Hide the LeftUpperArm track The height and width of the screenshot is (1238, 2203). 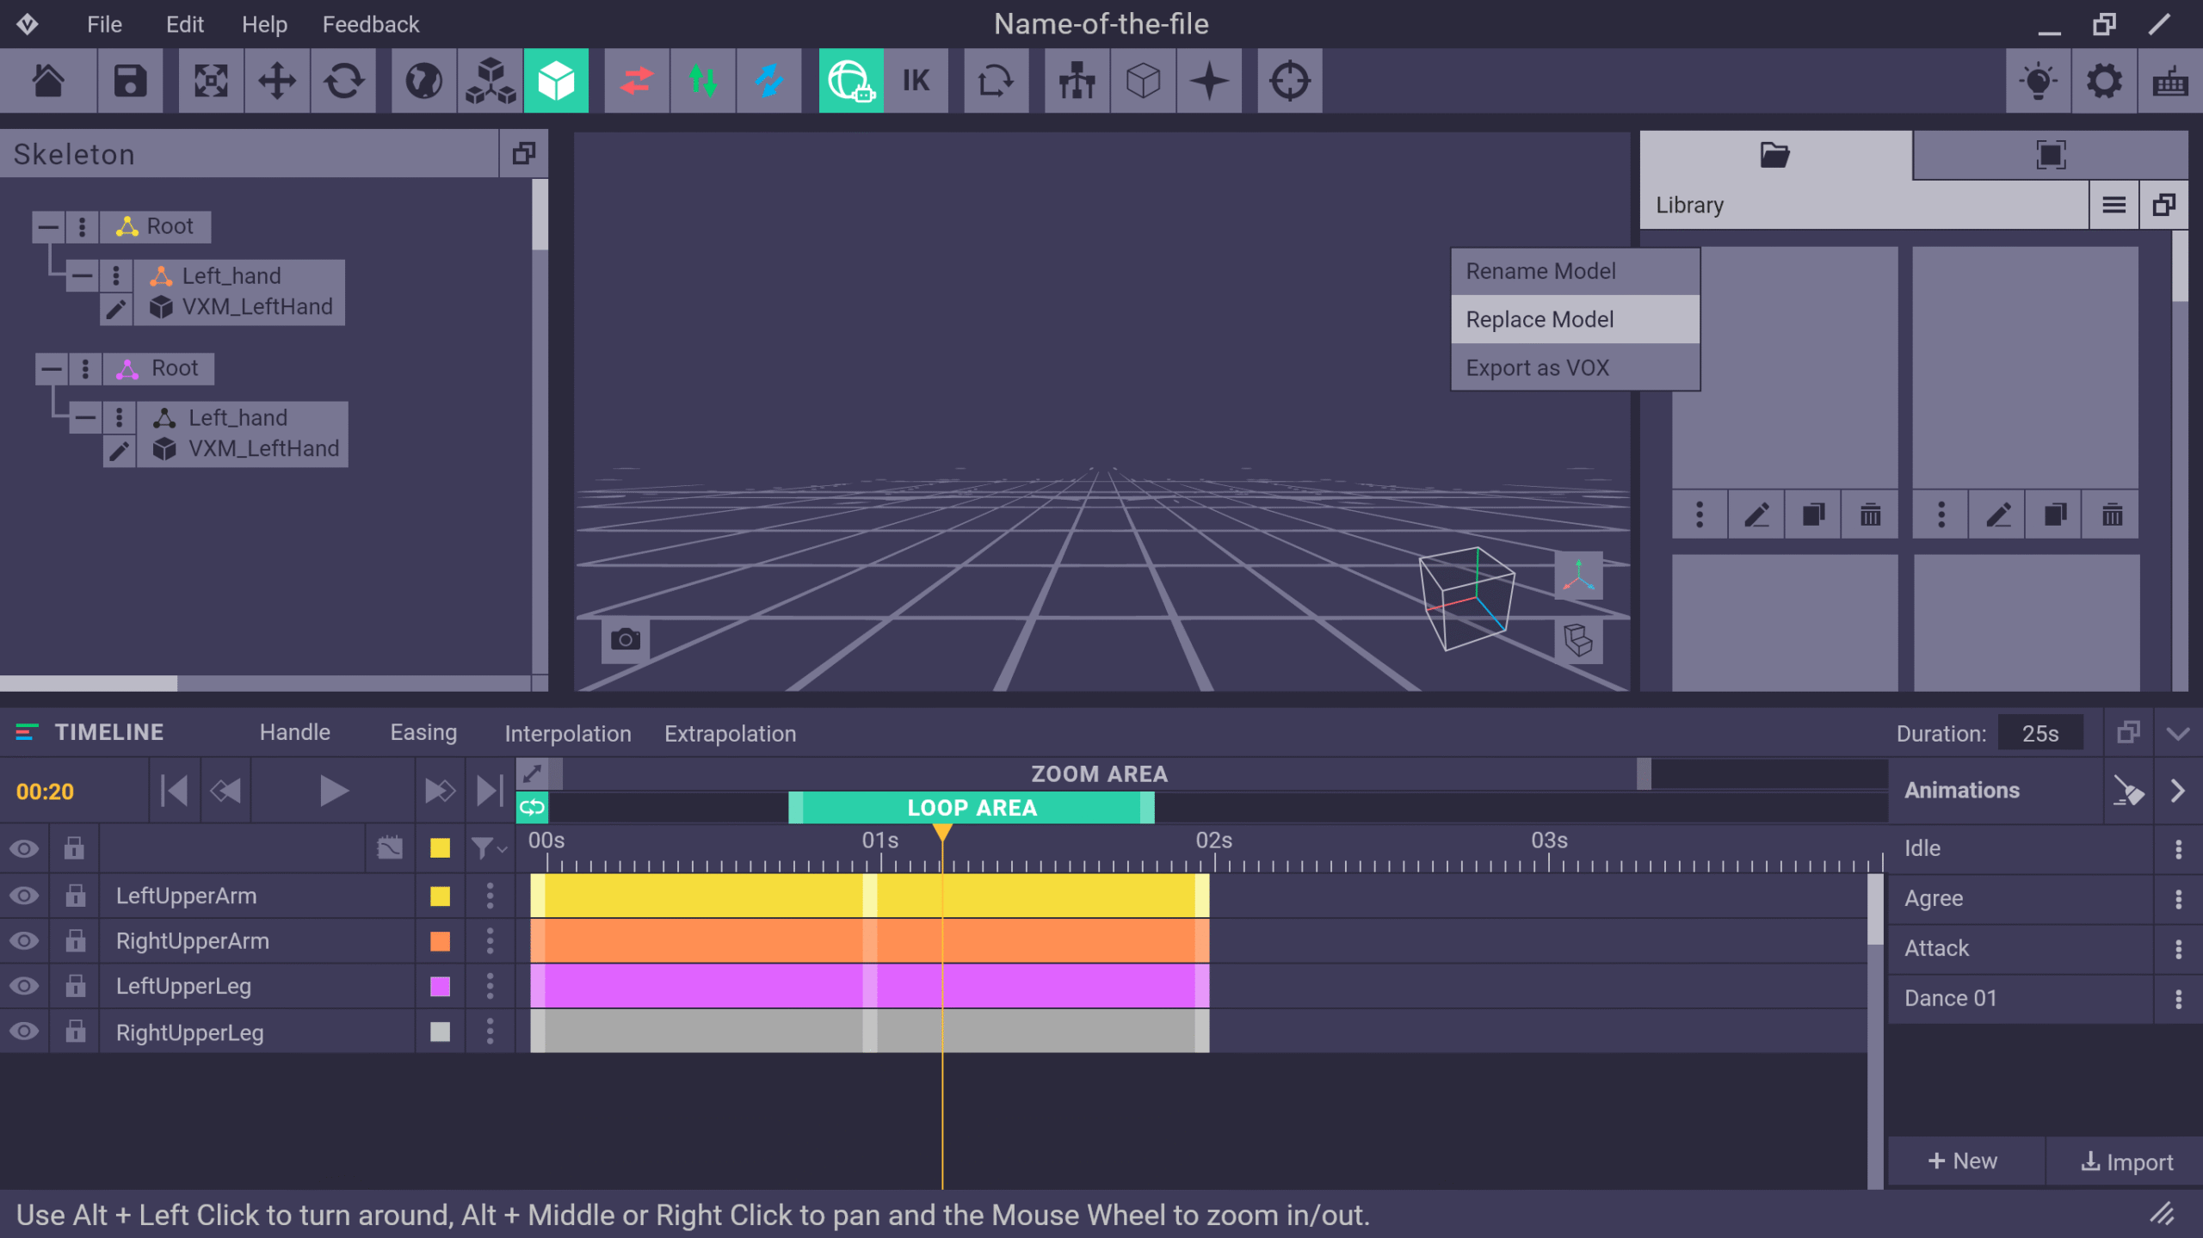pos(25,896)
